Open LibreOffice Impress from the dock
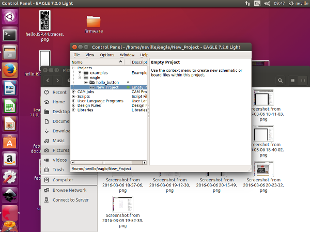The image size is (310, 232). click(9, 124)
